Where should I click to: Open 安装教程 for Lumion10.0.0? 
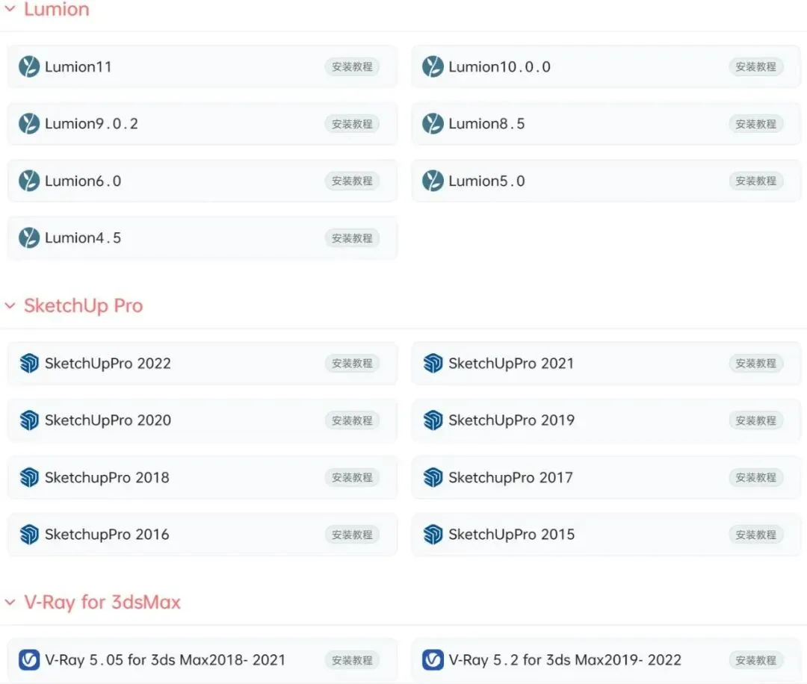click(755, 67)
